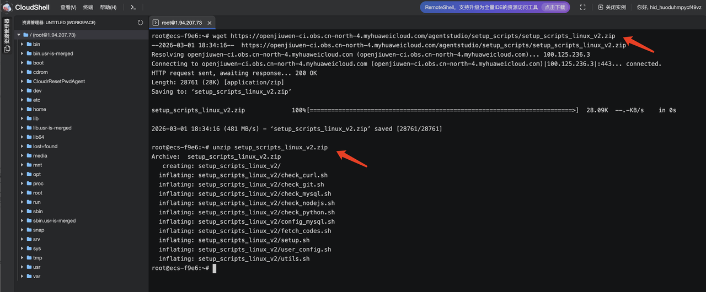
Task: Click the new terminal prompt icon
Action: 133,7
